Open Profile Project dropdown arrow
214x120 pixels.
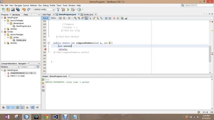pos(83,10)
